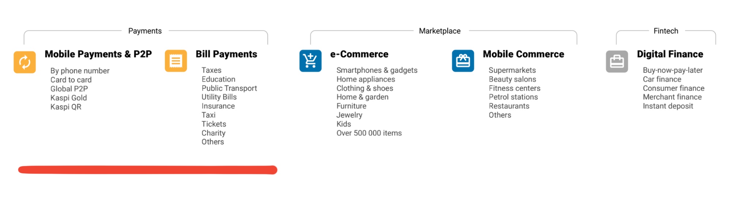Click the orange Bill Payments receipt icon

point(176,61)
